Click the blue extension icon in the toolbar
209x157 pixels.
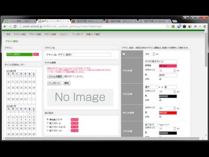click(179, 26)
